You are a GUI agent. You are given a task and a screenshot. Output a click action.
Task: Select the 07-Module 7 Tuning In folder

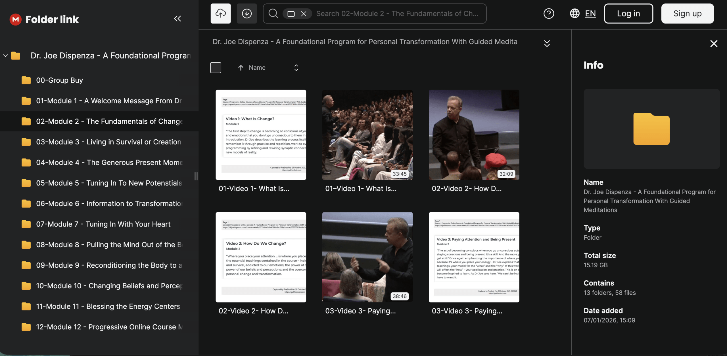click(x=103, y=224)
